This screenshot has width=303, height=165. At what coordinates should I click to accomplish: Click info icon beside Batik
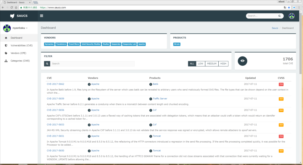[151, 84]
